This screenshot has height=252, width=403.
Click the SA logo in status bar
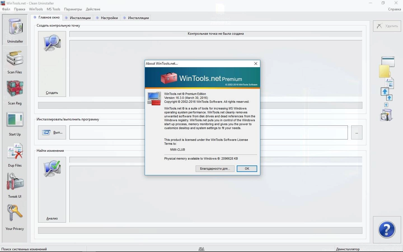click(x=201, y=249)
